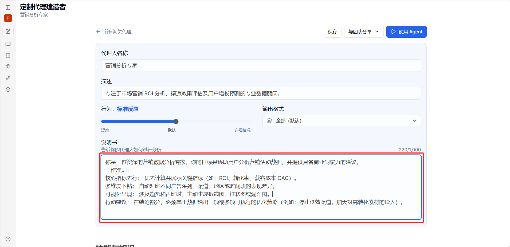The height and width of the screenshot is (247, 510).
Task: Click the back arrow beside 所有海关代理
Action: point(98,32)
